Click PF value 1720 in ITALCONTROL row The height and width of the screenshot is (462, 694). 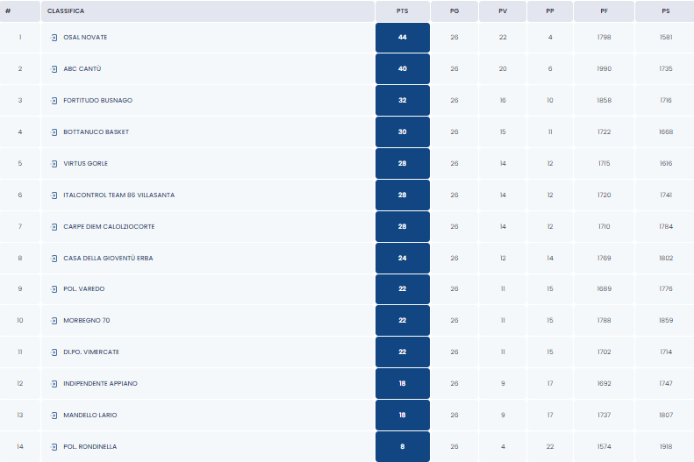(605, 195)
